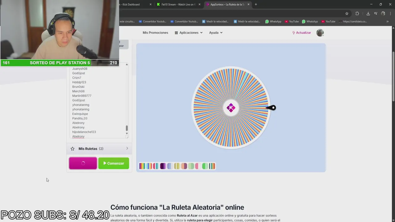Screen dimensions: 395x222
Task: Choose the teal and orange striped swatch
Action: click(x=212, y=166)
